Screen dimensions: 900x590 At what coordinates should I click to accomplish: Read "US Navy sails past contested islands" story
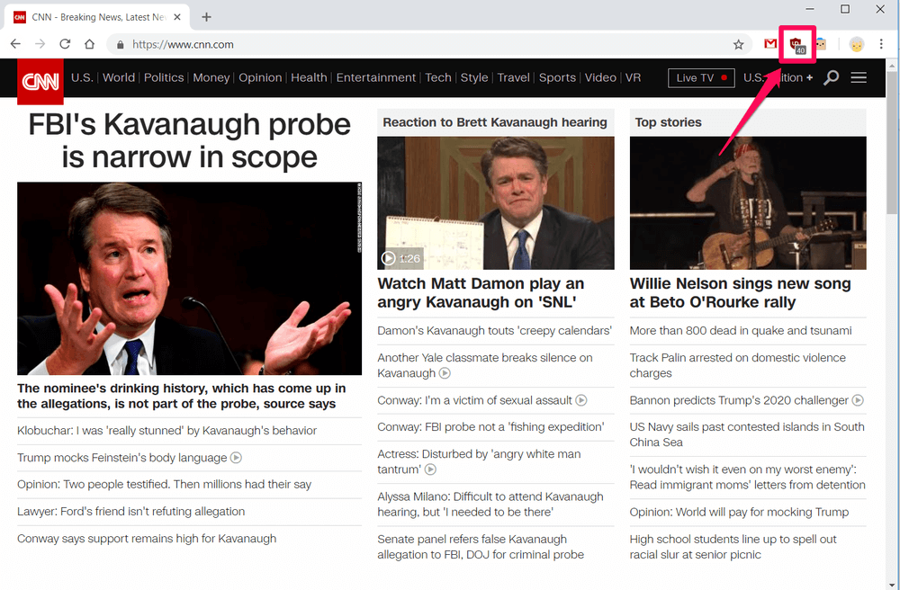(x=747, y=434)
